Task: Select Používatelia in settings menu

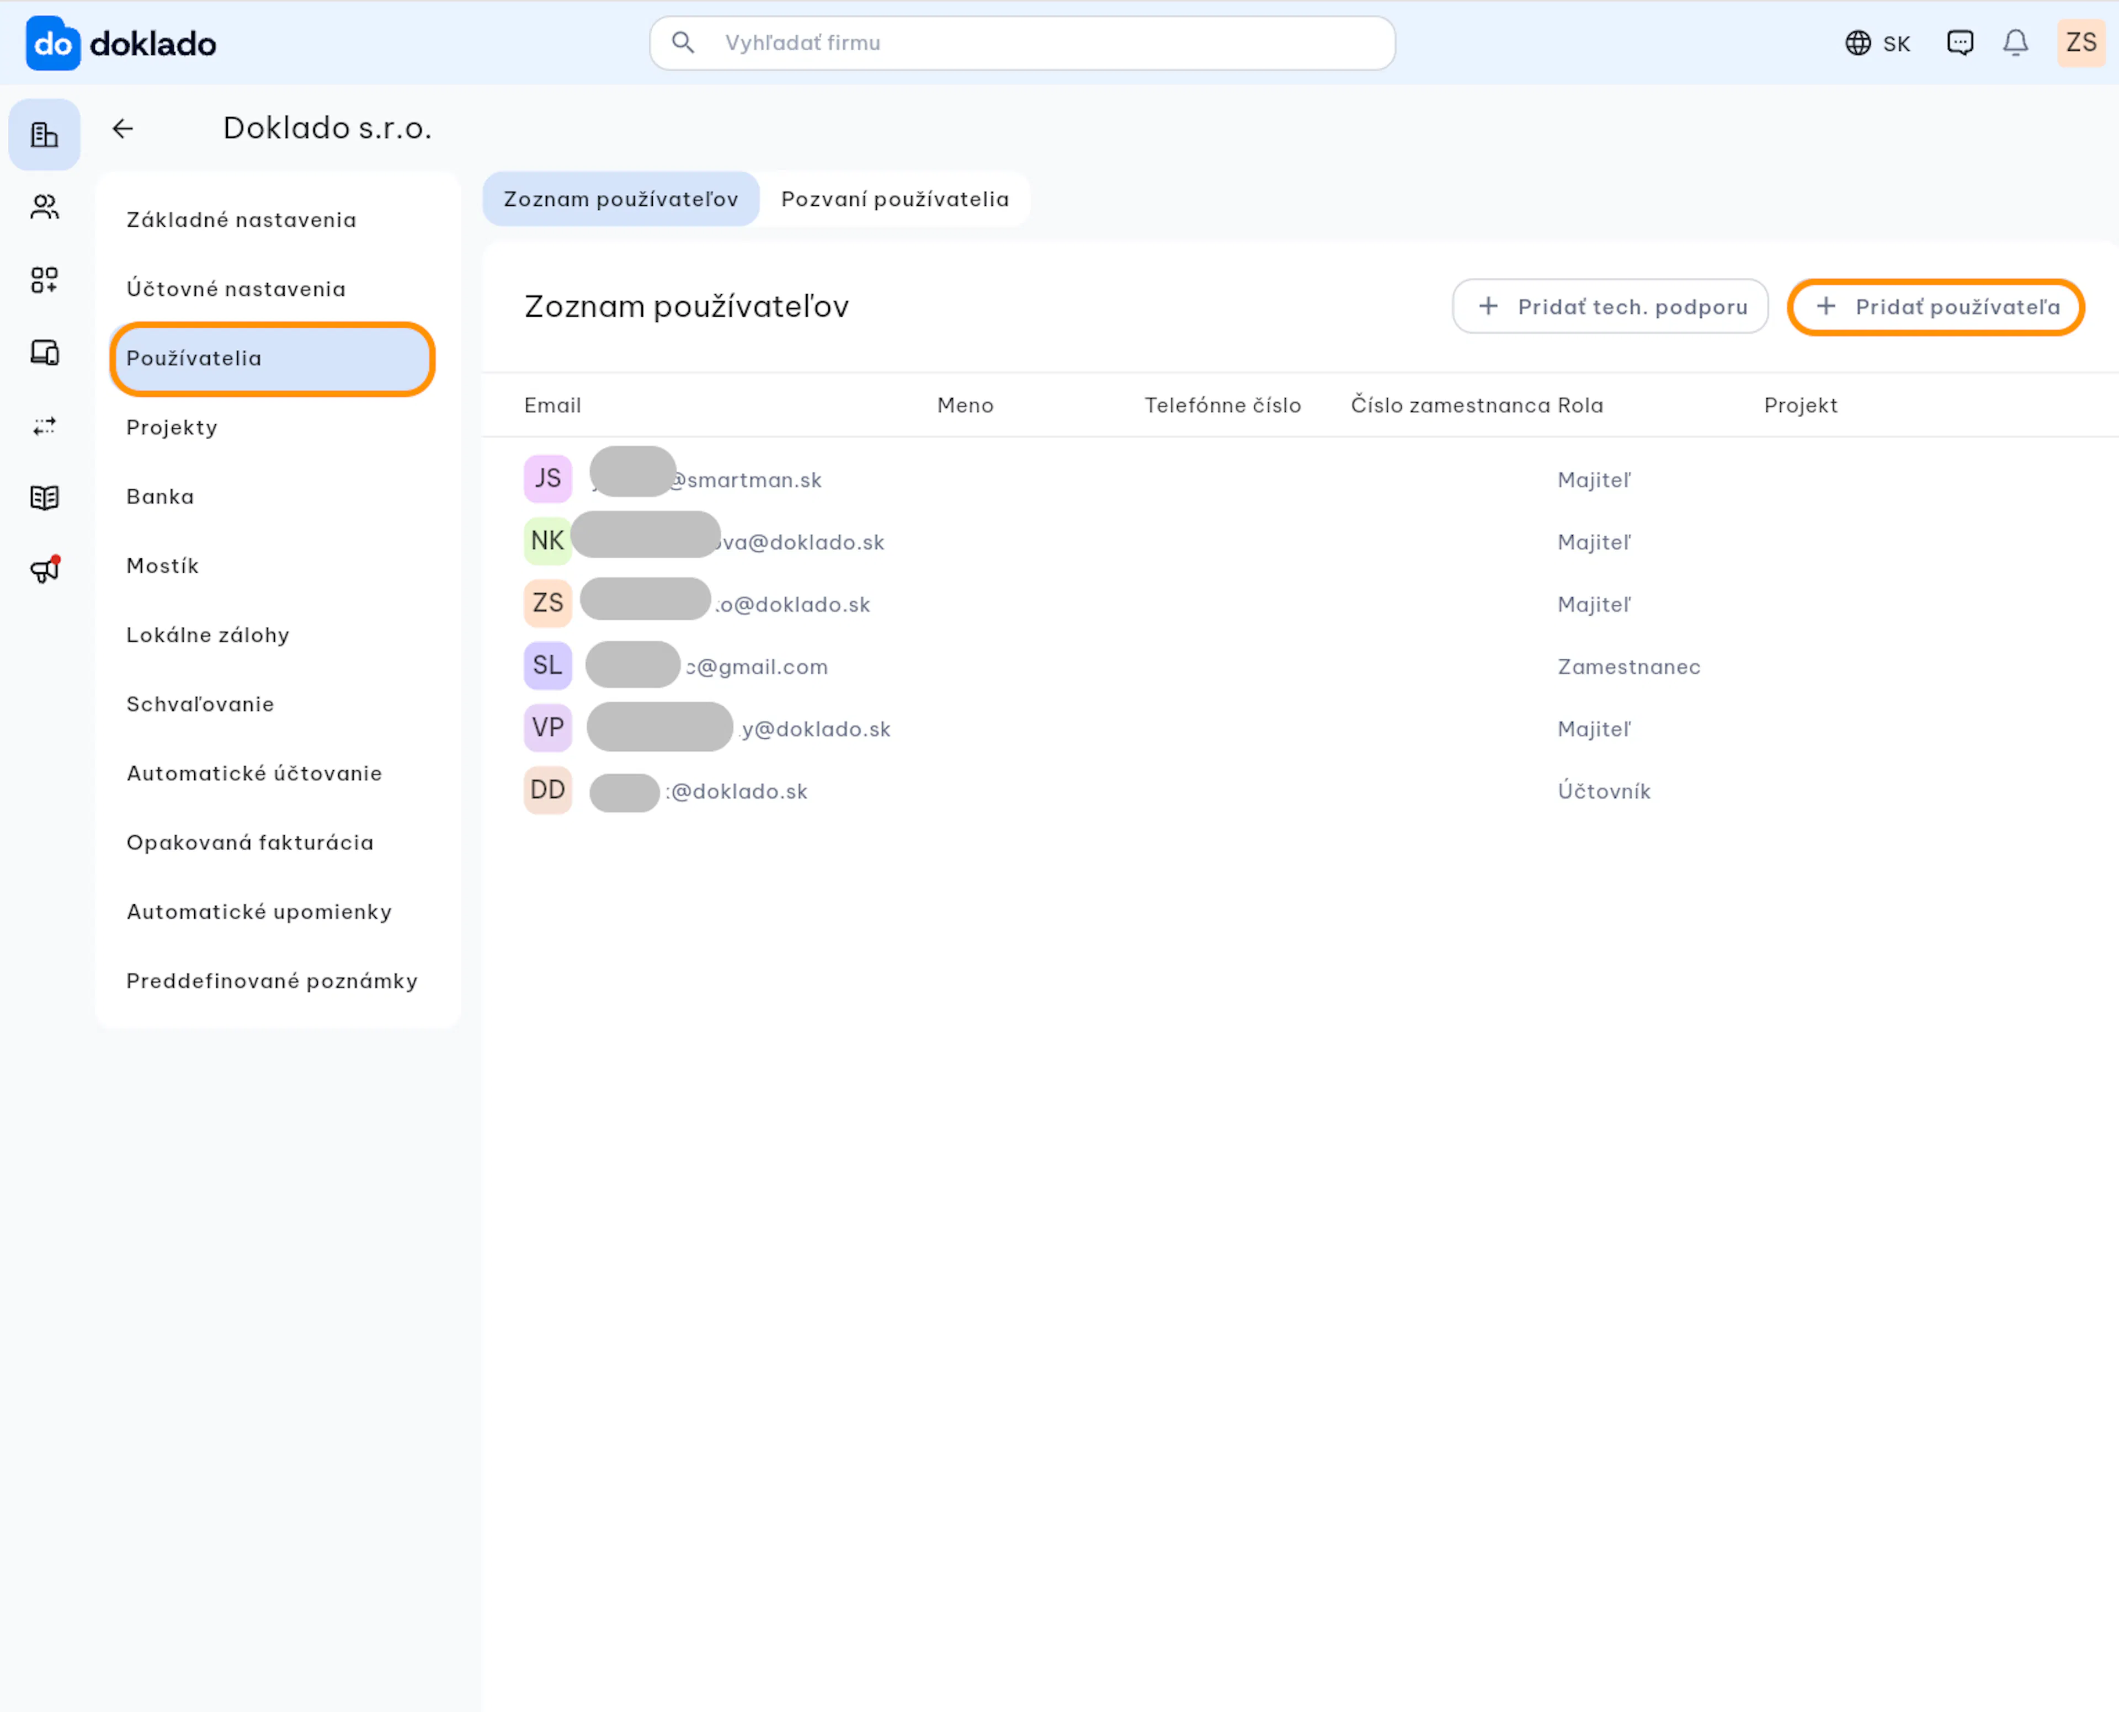Action: 272,359
